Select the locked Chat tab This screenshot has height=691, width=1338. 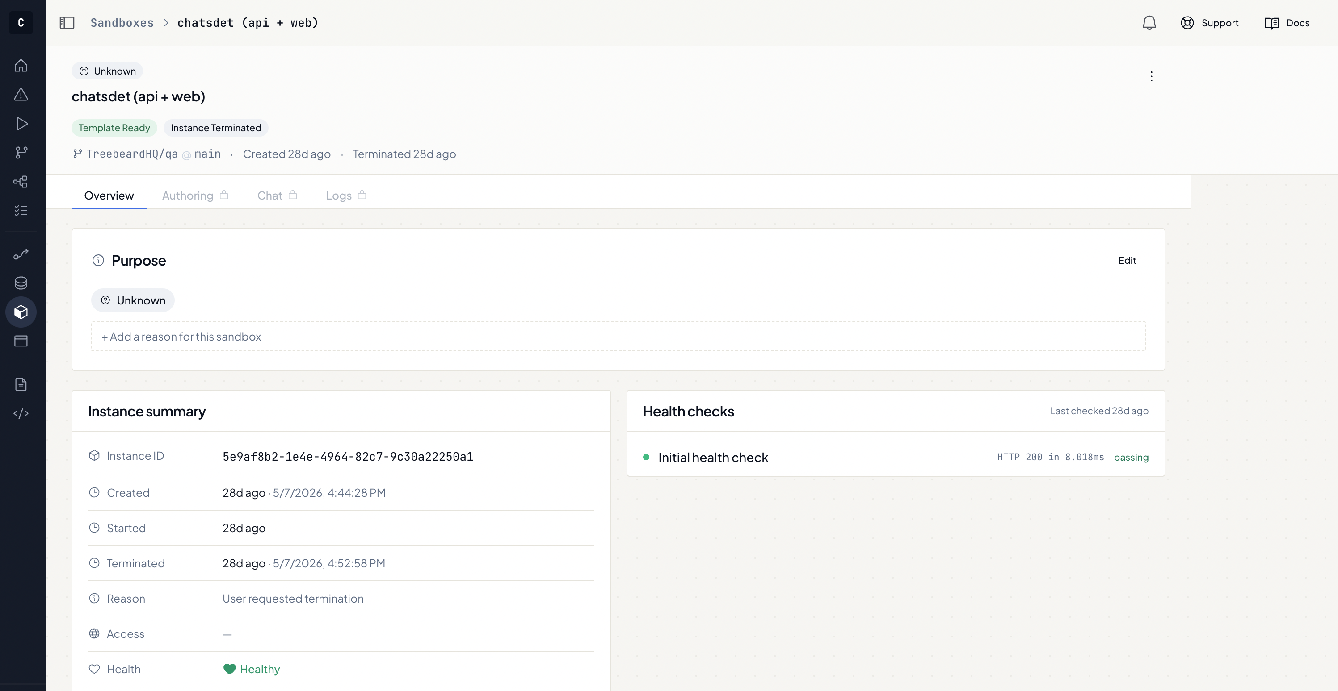click(x=277, y=196)
